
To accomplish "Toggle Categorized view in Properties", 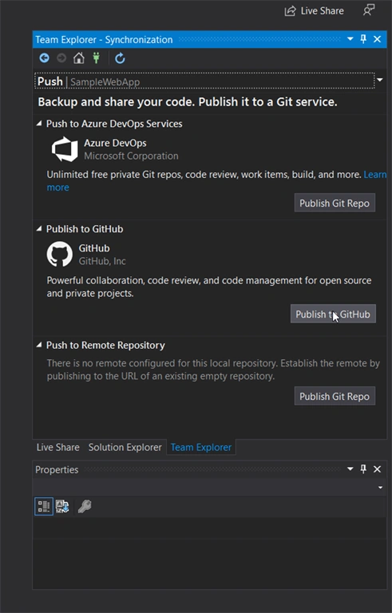I will (x=44, y=506).
